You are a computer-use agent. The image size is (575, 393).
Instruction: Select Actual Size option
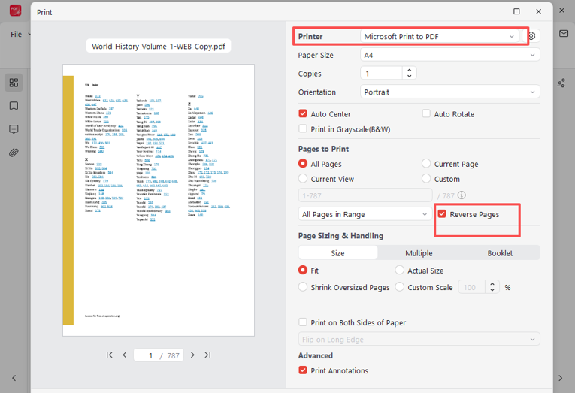(x=399, y=271)
